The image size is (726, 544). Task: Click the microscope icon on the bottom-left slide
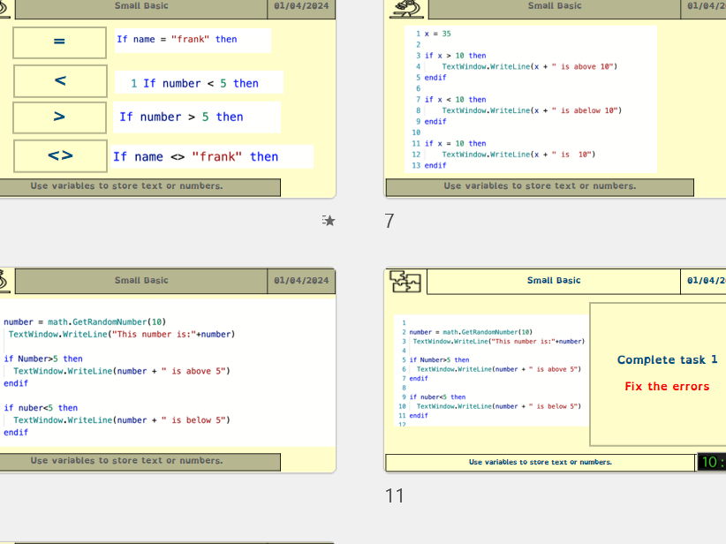(2, 280)
